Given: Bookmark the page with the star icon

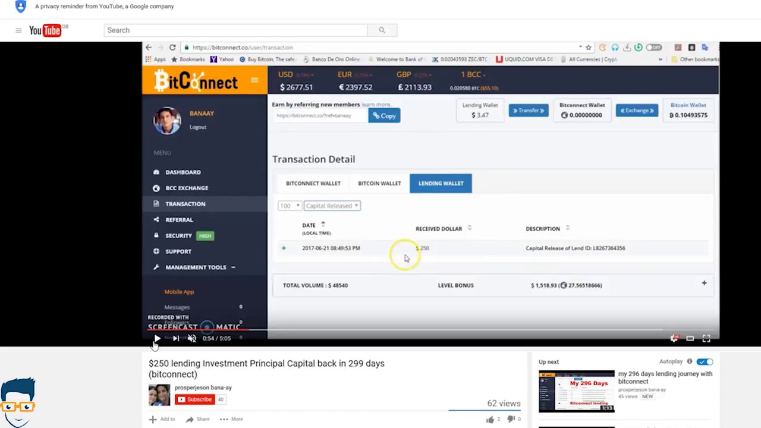Looking at the screenshot, I should (589, 48).
